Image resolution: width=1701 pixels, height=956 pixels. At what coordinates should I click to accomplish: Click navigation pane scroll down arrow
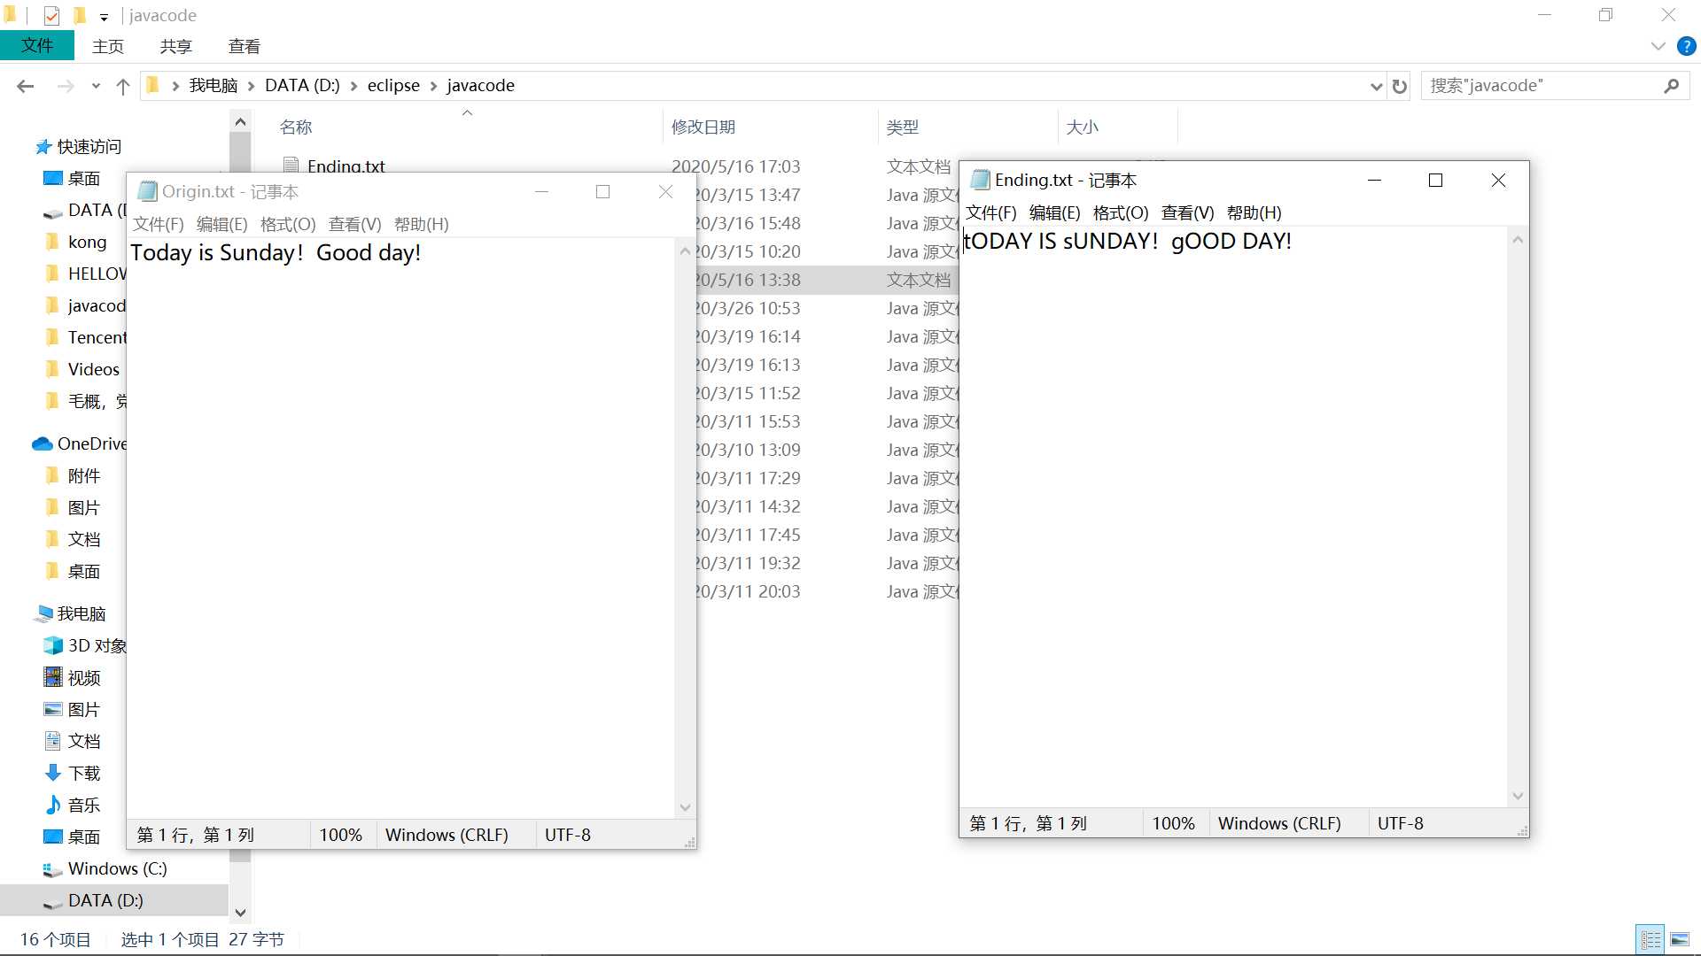[x=240, y=913]
